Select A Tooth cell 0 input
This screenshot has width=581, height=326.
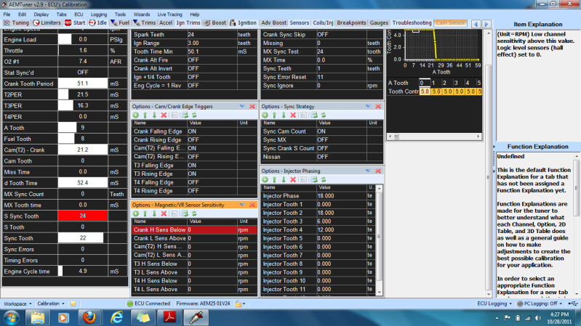425,83
